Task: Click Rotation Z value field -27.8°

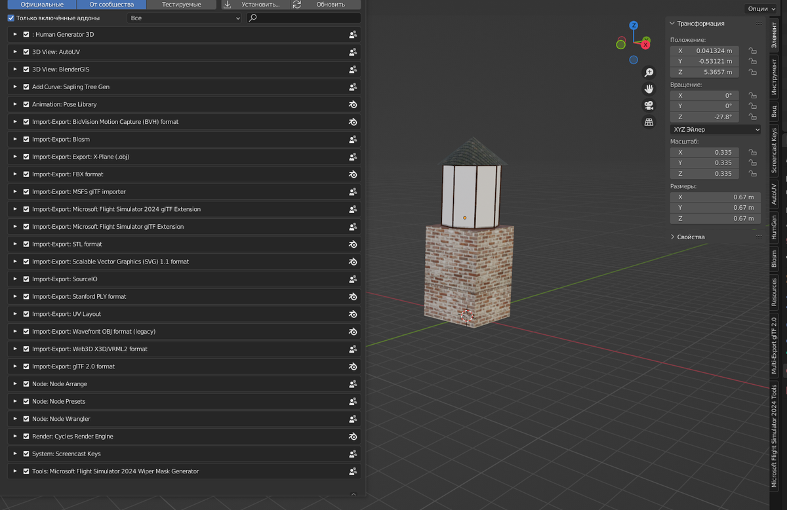Action: click(x=705, y=117)
